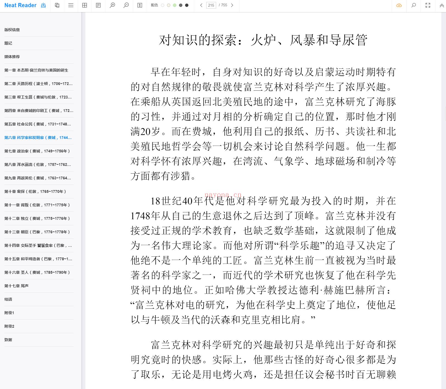The image size is (446, 389).
Task: Select highlighted 第六章 科学家和发明家 chapter
Action: pos(39,138)
